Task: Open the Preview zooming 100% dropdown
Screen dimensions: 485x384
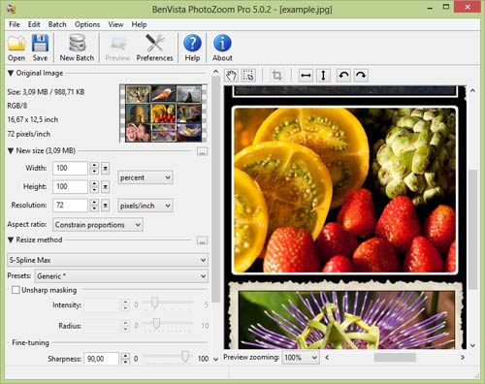Action: click(301, 358)
